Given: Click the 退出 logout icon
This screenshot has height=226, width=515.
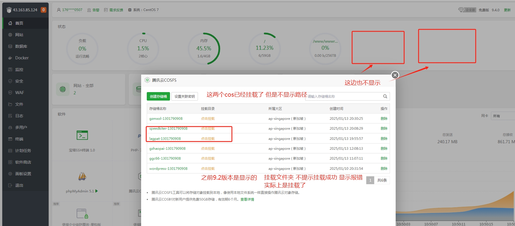Looking at the screenshot, I should coord(10,185).
